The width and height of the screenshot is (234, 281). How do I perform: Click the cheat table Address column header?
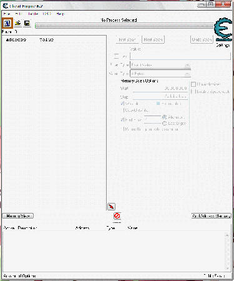(82, 228)
